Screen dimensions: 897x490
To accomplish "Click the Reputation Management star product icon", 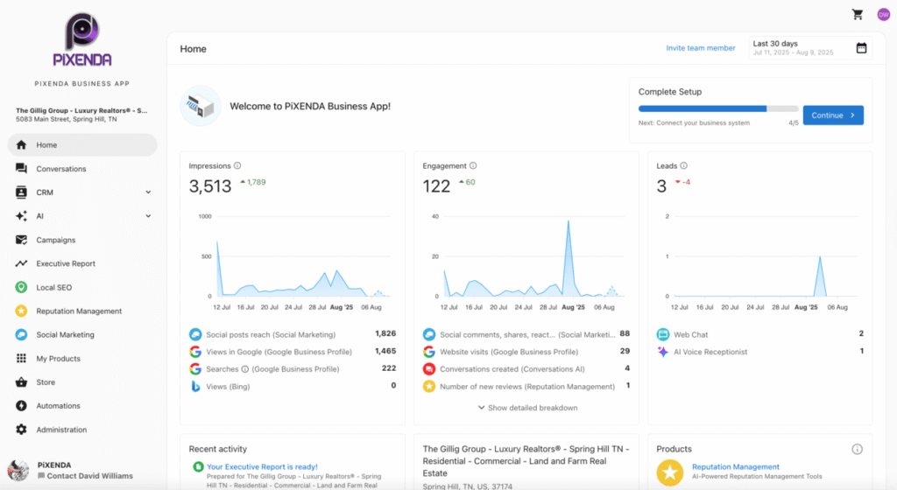I will click(671, 472).
